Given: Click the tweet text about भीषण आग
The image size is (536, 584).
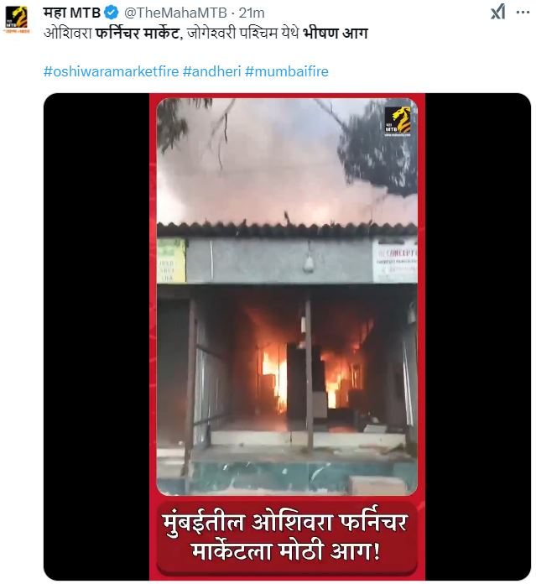Looking at the screenshot, I should click(x=206, y=34).
